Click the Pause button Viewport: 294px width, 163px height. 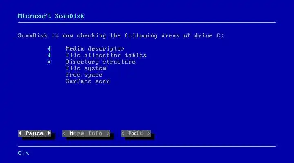tap(35, 133)
